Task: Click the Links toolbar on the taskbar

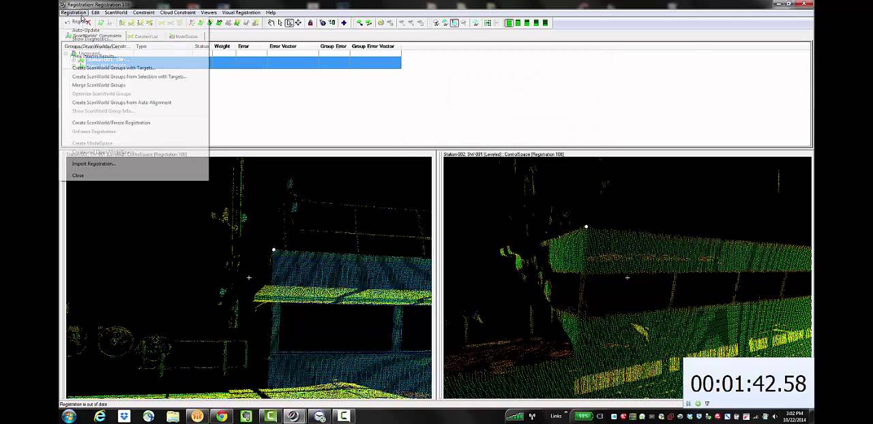Action: pyautogui.click(x=557, y=416)
